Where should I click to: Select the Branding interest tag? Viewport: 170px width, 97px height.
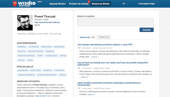click(21, 51)
